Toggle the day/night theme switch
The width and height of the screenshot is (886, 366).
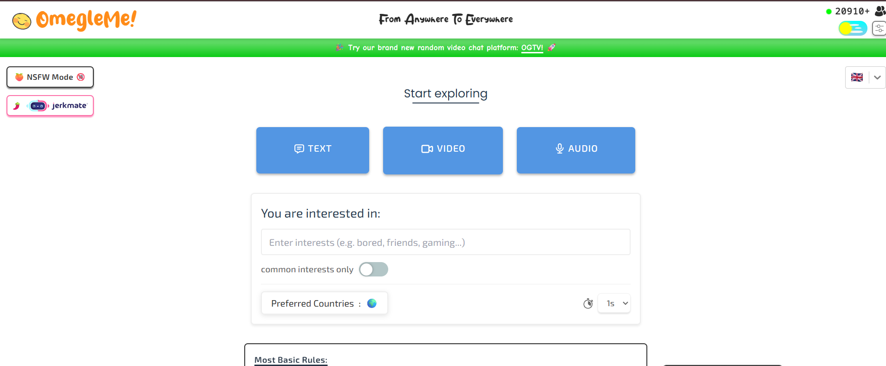click(853, 29)
